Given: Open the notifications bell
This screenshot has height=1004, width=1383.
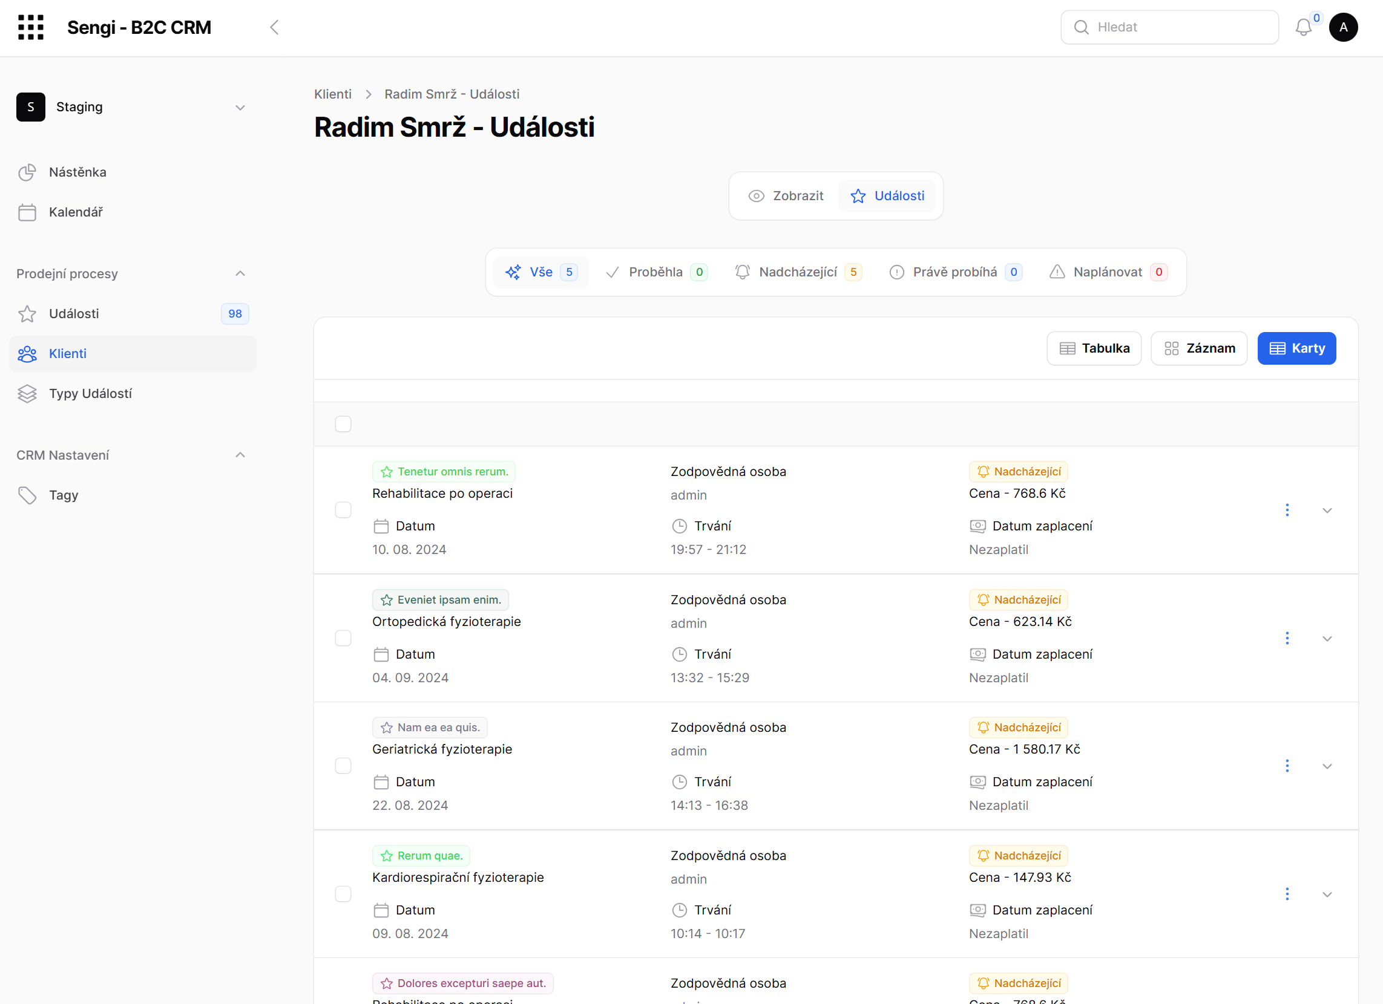Looking at the screenshot, I should [1303, 27].
